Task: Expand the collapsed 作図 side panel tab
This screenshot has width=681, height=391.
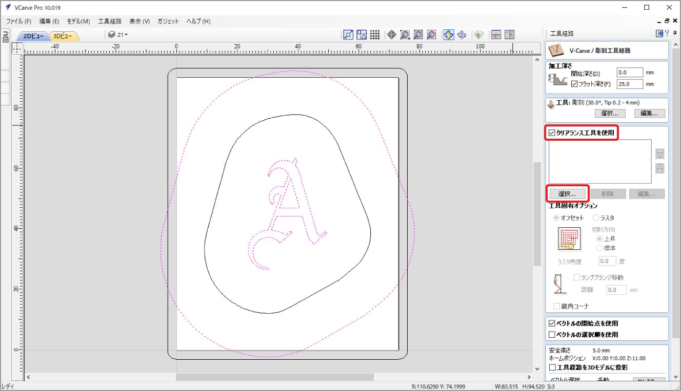Action: tap(6, 36)
